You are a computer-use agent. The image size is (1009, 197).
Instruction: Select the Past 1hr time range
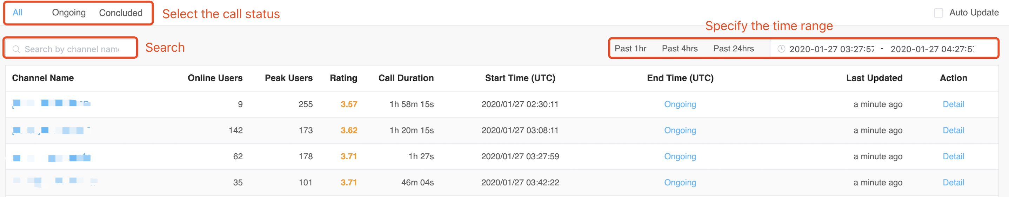point(630,49)
